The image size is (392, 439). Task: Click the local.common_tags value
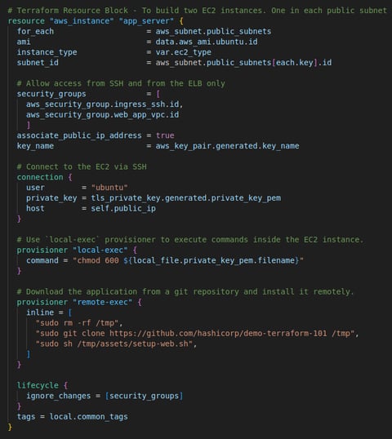pyautogui.click(x=88, y=417)
